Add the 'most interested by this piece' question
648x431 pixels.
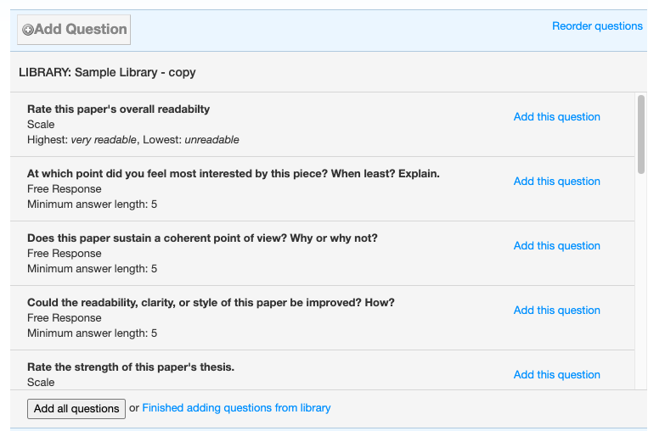(x=556, y=182)
